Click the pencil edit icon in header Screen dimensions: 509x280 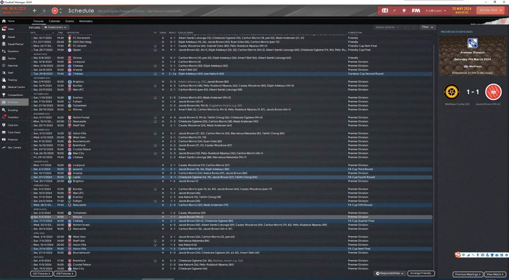click(x=394, y=10)
